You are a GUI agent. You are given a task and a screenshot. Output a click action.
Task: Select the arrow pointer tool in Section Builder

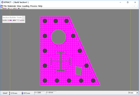17,20
